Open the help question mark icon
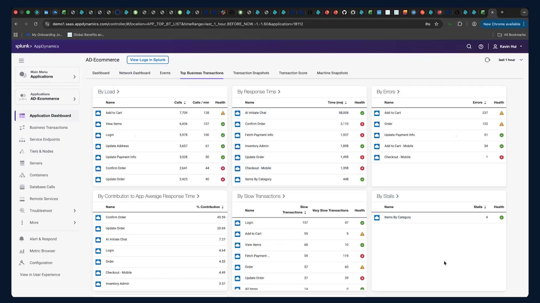540x303 pixels. 481,47
